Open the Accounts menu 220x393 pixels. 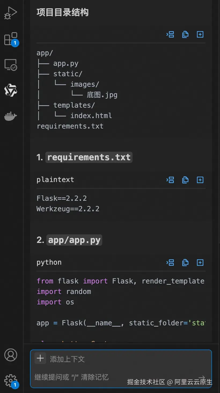coord(11,355)
